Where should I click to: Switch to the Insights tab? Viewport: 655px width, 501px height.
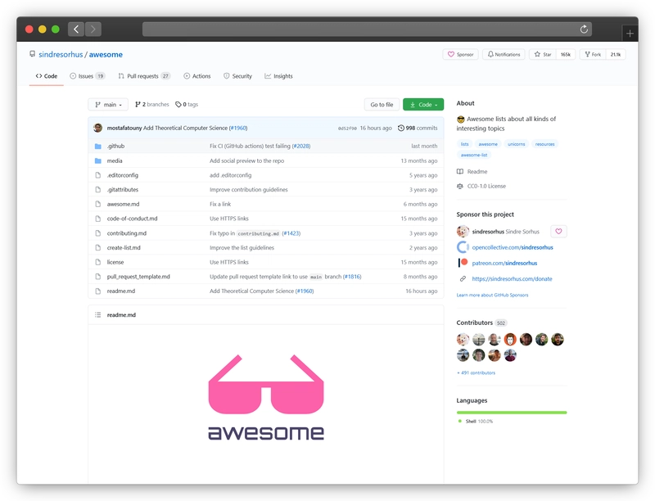(278, 76)
